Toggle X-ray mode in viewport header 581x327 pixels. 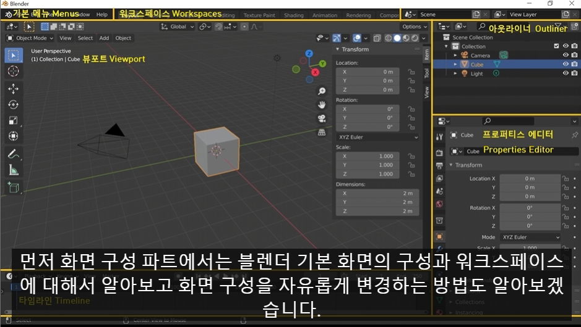[x=377, y=38]
